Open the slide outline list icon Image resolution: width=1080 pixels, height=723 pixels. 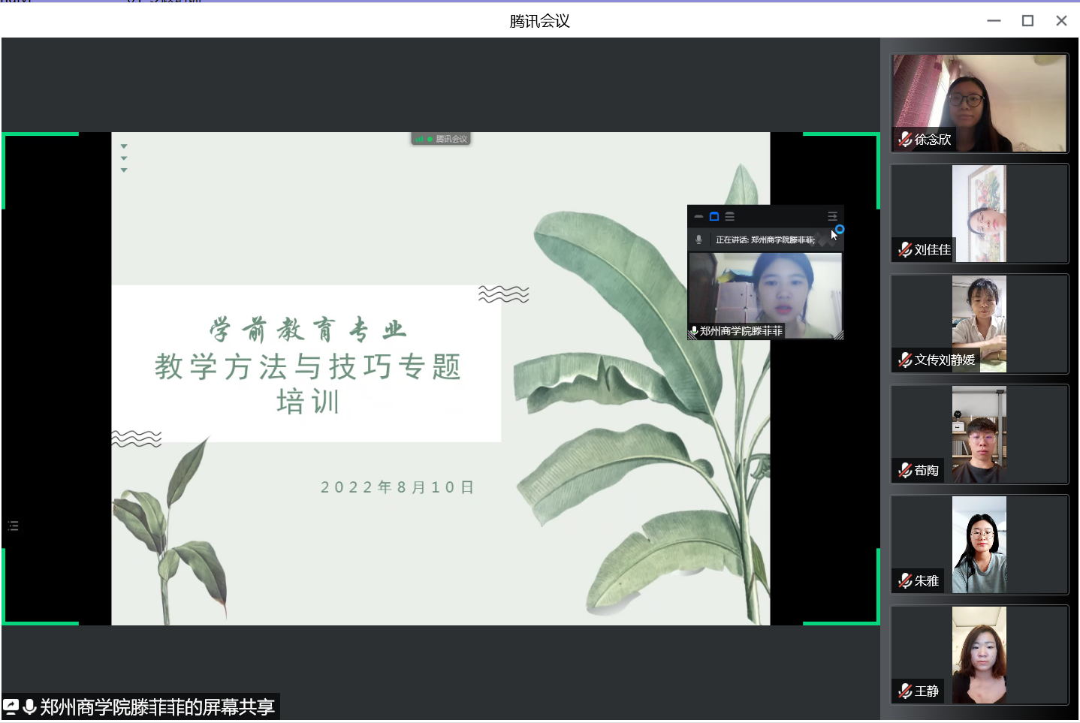click(x=13, y=526)
